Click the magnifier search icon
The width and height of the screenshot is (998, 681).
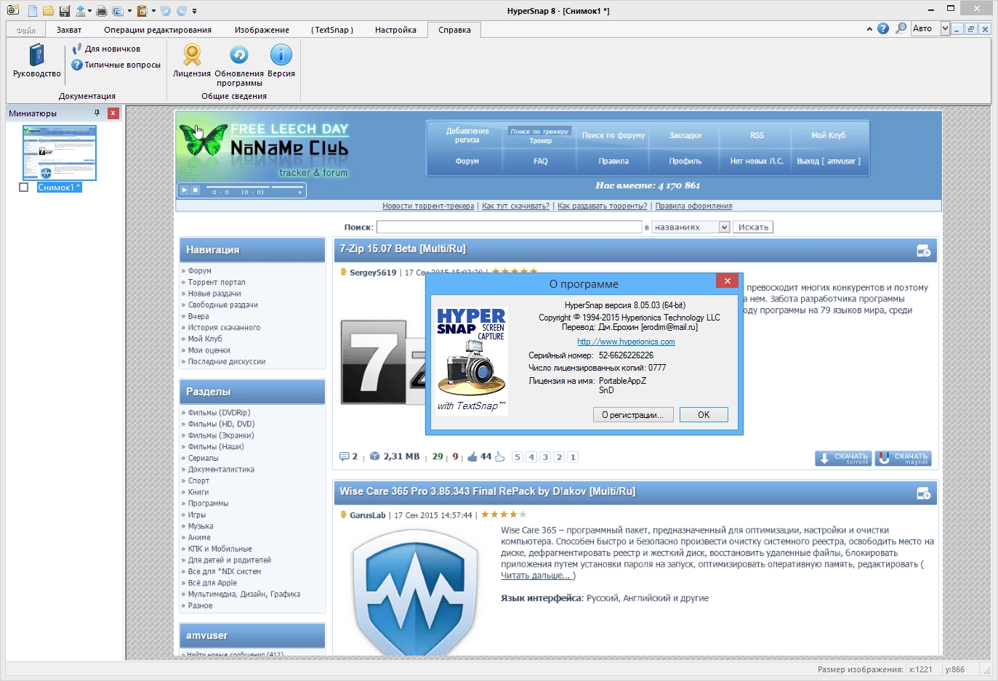click(x=901, y=28)
